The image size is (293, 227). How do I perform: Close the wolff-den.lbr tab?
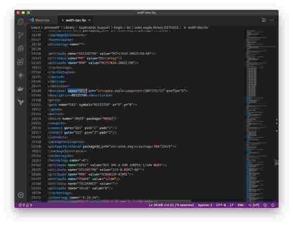pyautogui.click(x=90, y=20)
